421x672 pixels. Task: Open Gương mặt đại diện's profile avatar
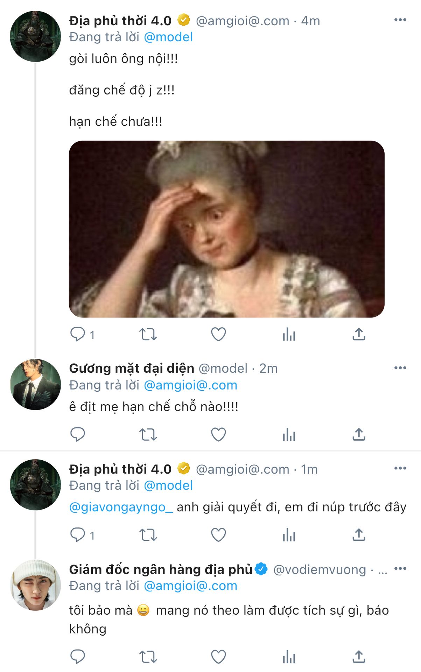coord(35,384)
